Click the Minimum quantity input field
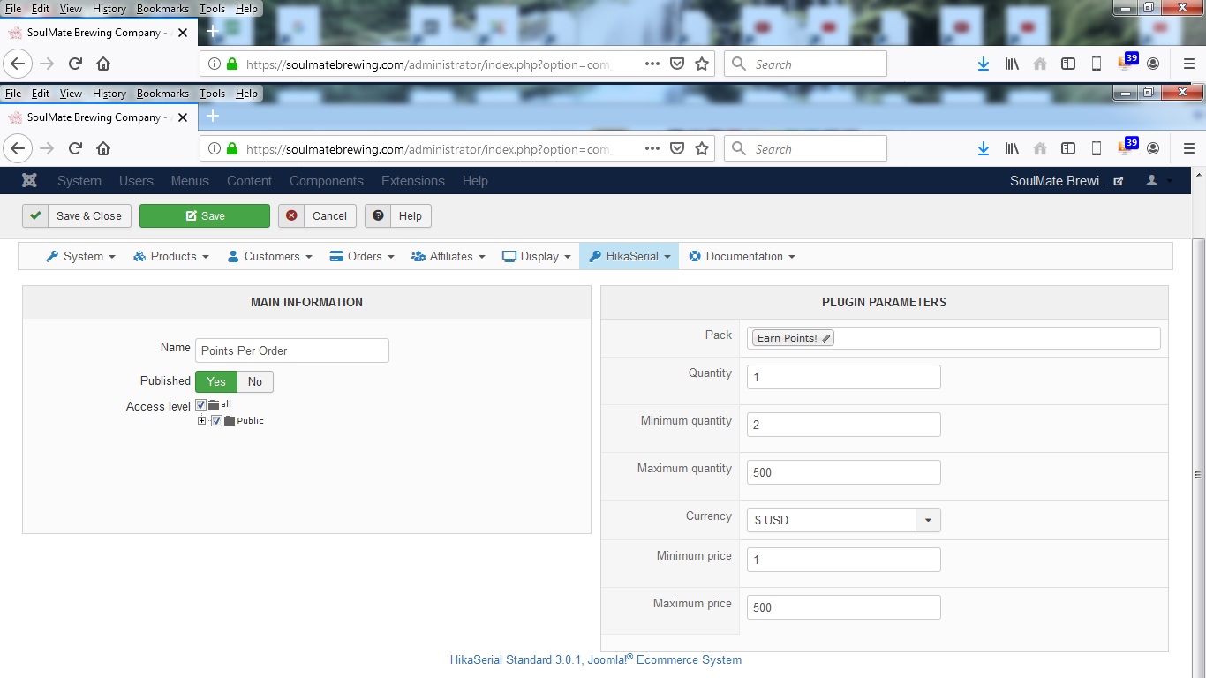This screenshot has width=1206, height=678. tap(844, 425)
